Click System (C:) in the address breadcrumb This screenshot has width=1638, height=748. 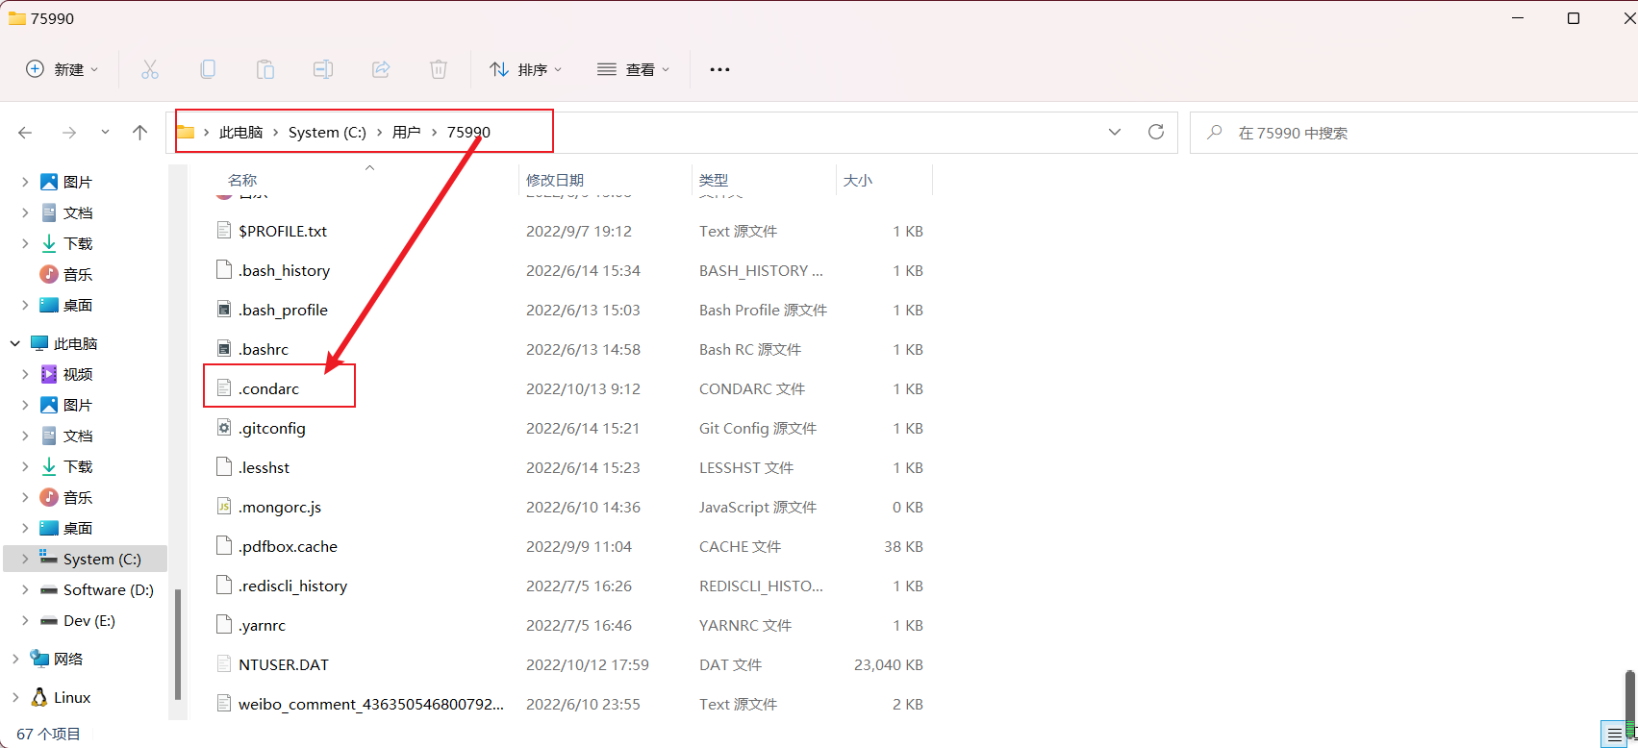click(x=327, y=132)
